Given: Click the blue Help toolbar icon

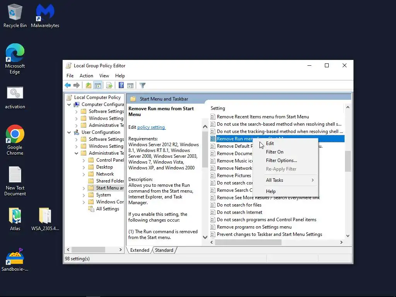Looking at the screenshot, I should pos(121,85).
